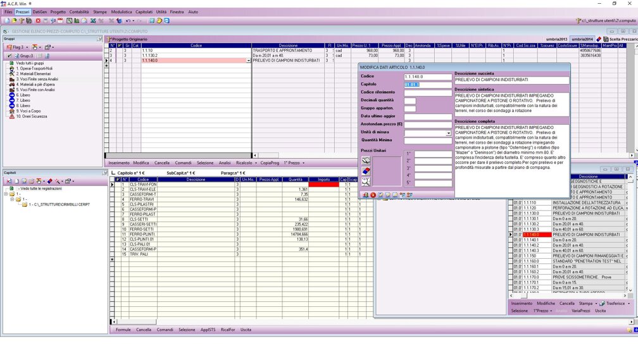Open the Unità di misura dropdown
This screenshot has height=348, width=638.
tap(449, 134)
